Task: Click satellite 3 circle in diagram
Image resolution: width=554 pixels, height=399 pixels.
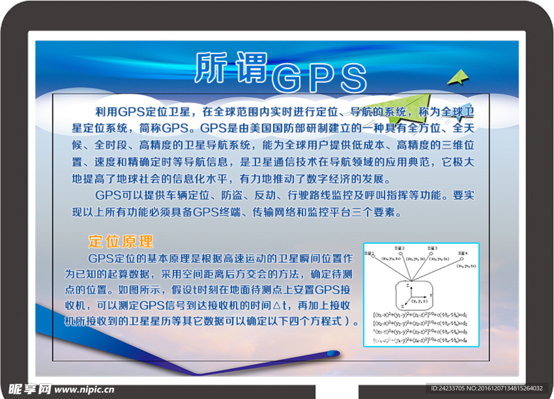Action: pos(431,252)
